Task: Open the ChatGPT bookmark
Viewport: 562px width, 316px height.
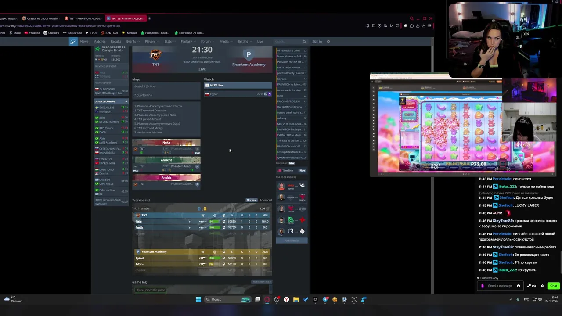Action: [51, 33]
